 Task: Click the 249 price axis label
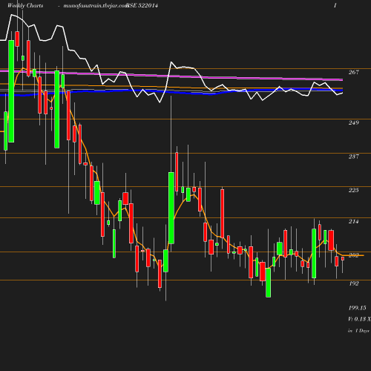(x=354, y=122)
